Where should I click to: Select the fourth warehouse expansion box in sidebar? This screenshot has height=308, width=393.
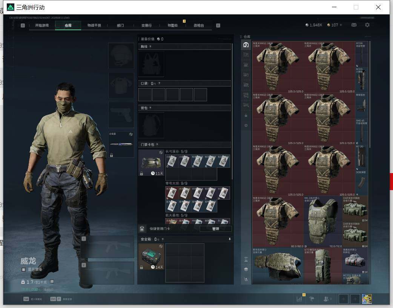(x=246, y=85)
